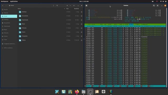168x95 pixels.
Task: Click the F1 Help key in htop
Action: pyautogui.click(x=88, y=86)
